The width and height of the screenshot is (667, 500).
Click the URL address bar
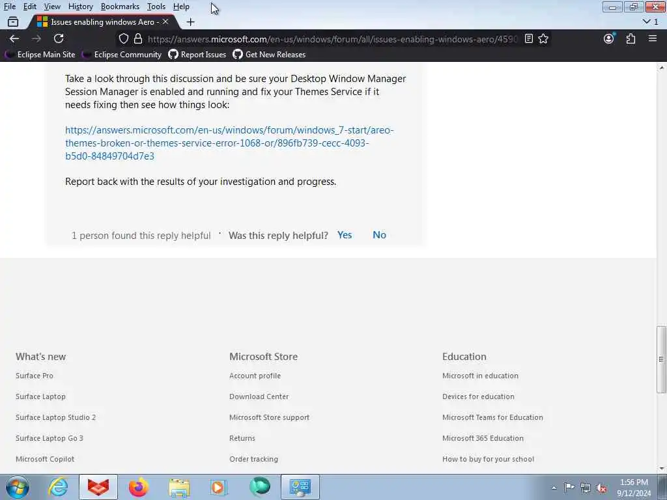pos(332,39)
